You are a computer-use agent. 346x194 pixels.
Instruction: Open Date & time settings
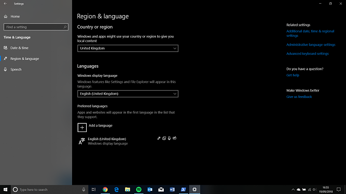click(x=19, y=48)
